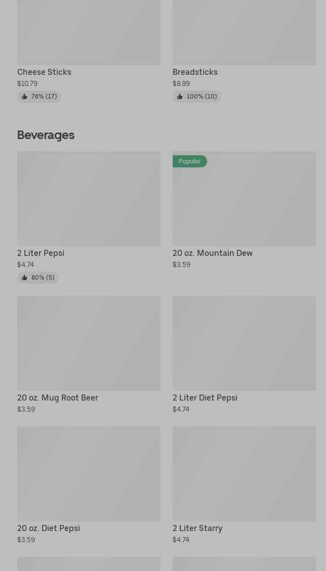Select the 20 oz. Mug Root Beer image

point(89,343)
